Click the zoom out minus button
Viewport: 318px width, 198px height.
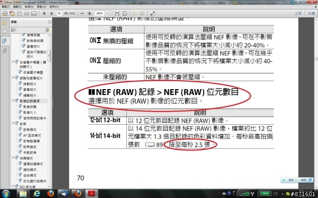[x=82, y=13]
